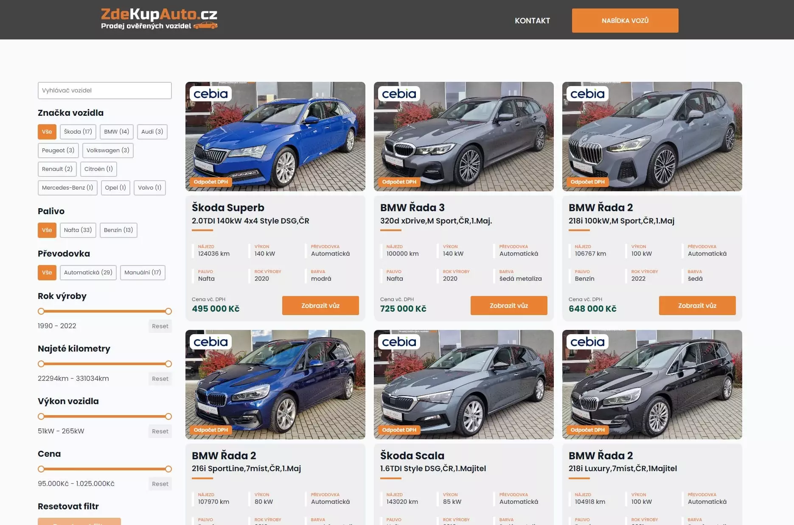The width and height of the screenshot is (794, 525).
Task: Reset the Výkon vozidla filter
Action: point(160,431)
